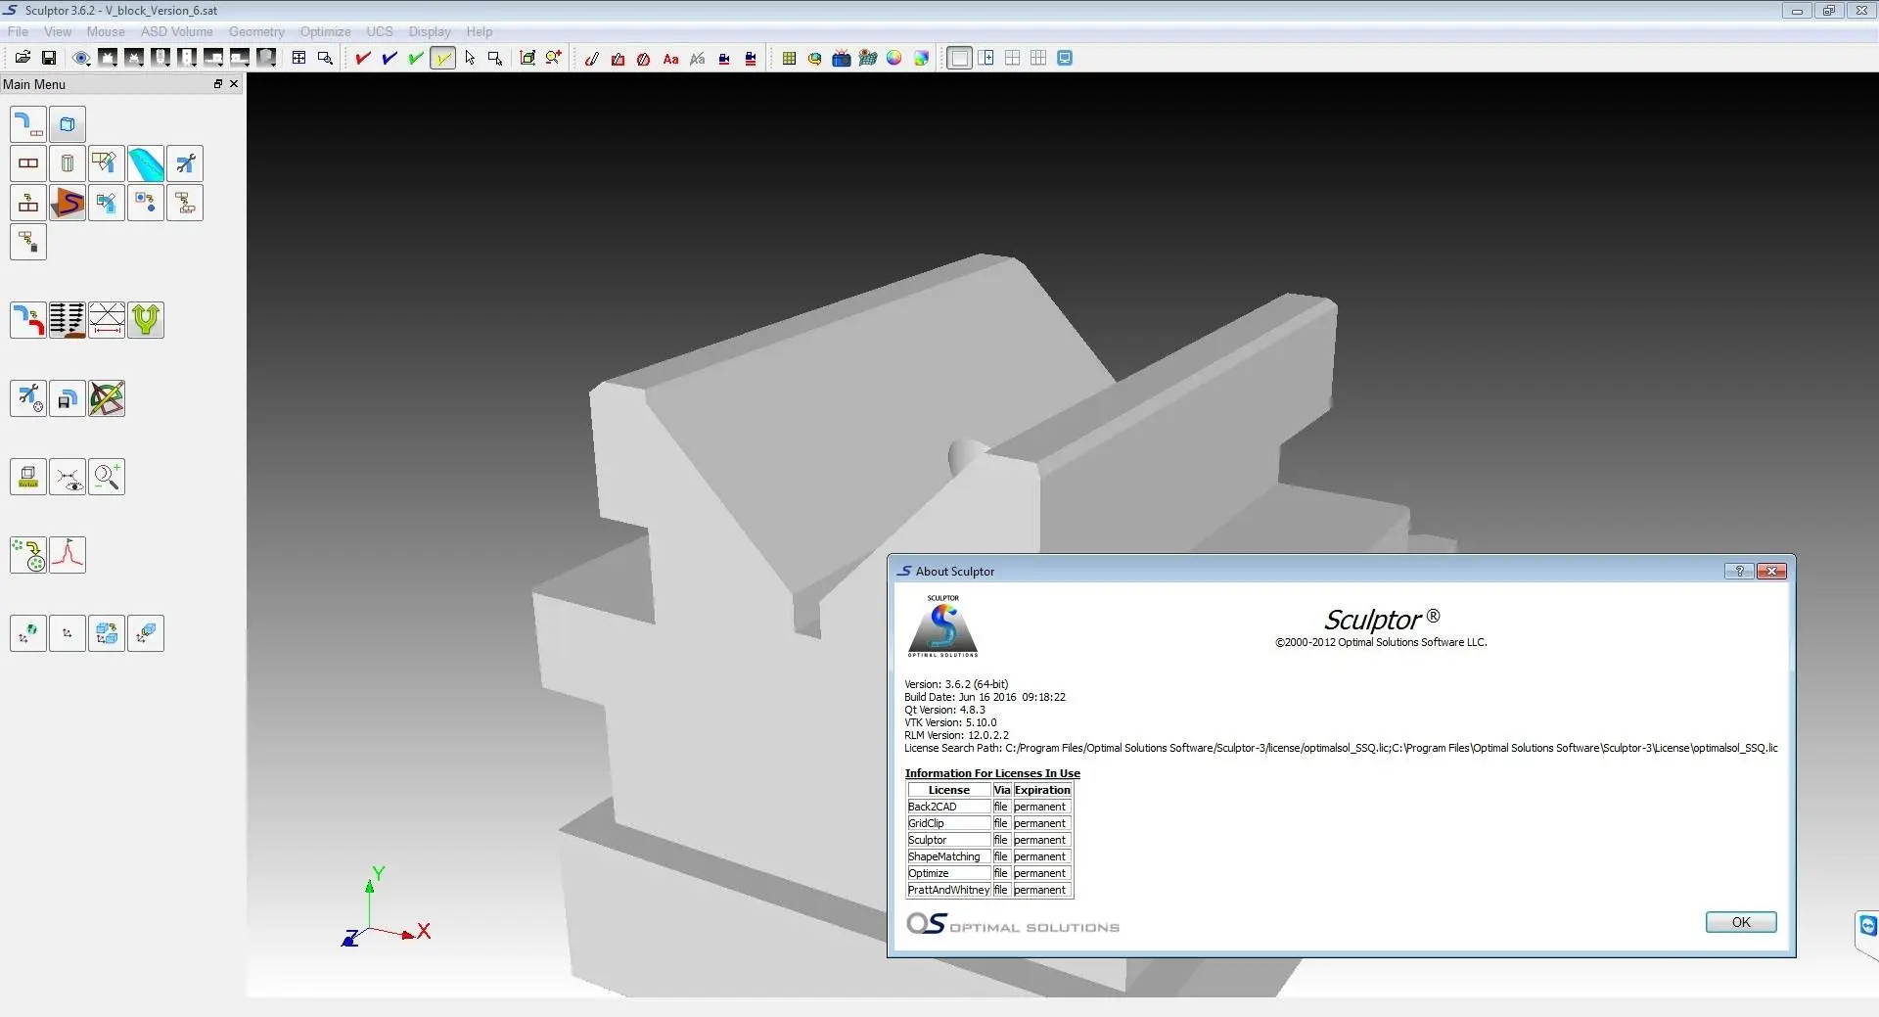Screen dimensions: 1879x1017
Task: Click the magnifier plus-minus zoom icon
Action: point(107,477)
